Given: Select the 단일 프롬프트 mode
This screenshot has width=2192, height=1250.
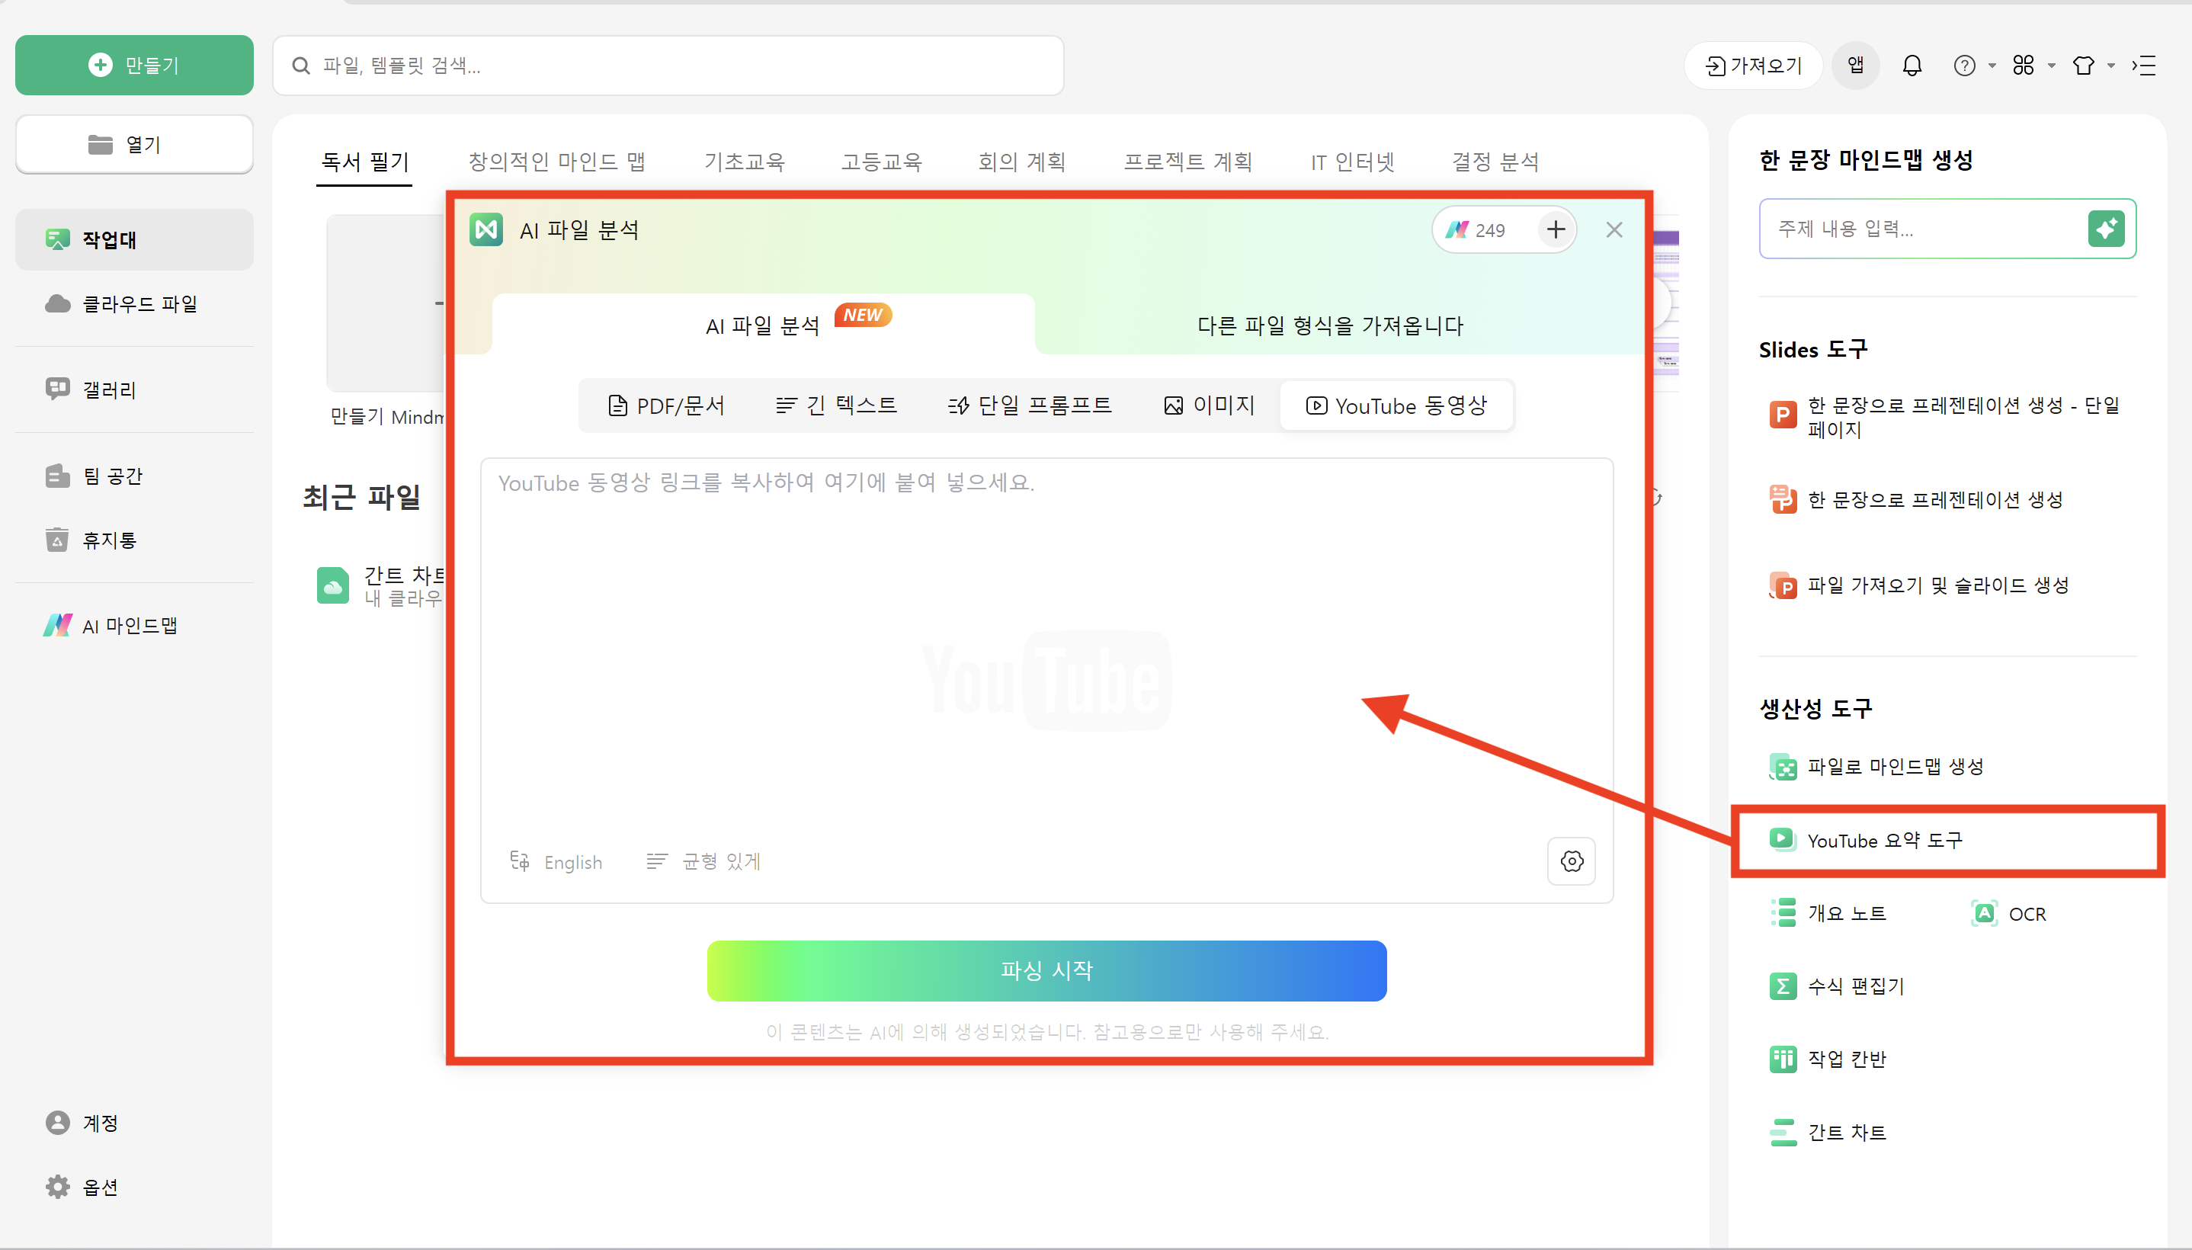Looking at the screenshot, I should click(x=1030, y=405).
